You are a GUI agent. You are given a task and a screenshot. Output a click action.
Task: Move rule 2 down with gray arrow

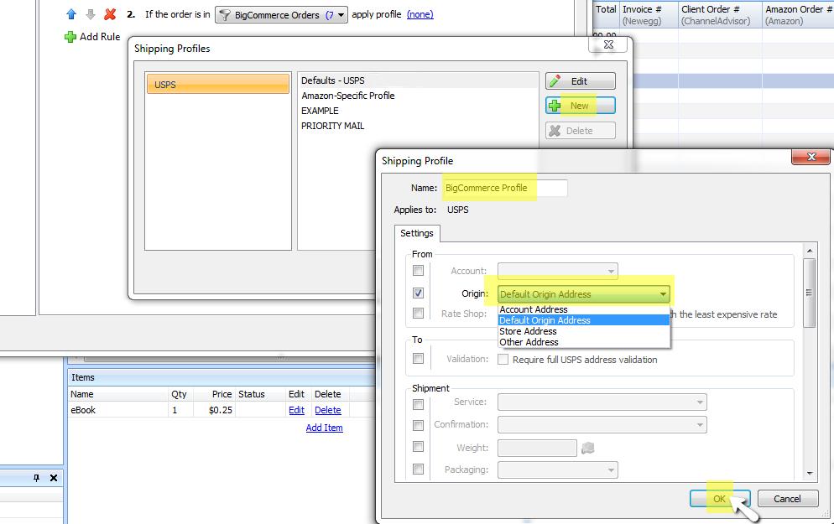tap(91, 14)
